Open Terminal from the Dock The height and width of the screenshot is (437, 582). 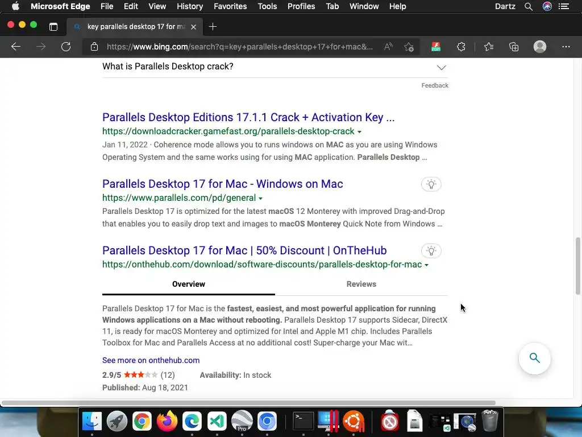(304, 422)
